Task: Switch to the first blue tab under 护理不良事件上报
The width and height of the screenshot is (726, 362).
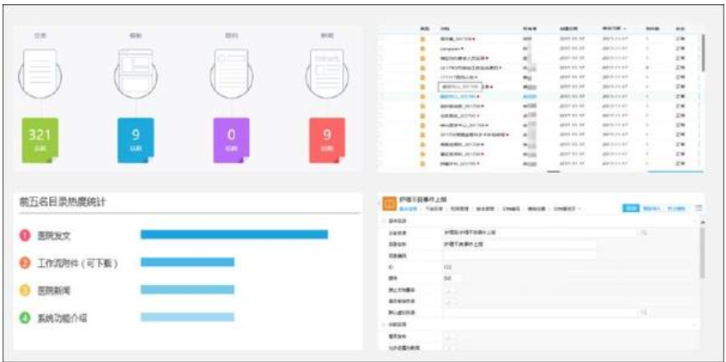Action: pos(408,209)
